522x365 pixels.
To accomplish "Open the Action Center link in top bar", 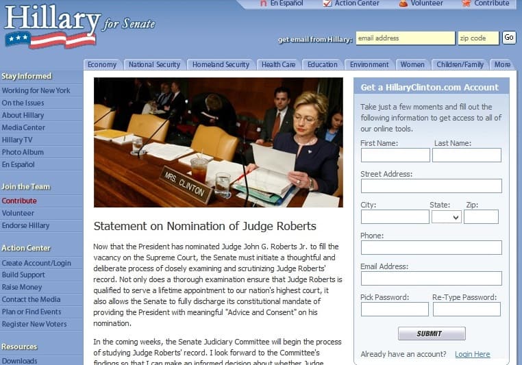I will tap(357, 3).
